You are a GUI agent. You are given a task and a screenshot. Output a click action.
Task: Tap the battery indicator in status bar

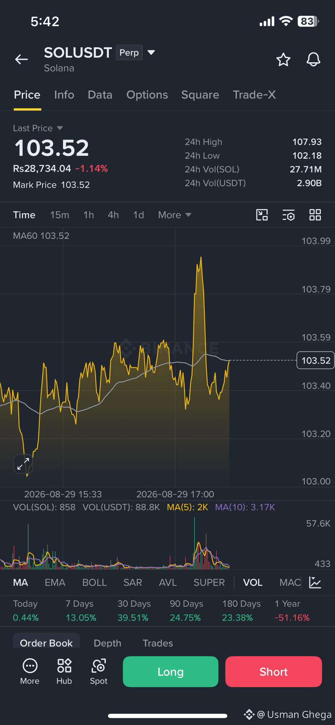pyautogui.click(x=309, y=21)
